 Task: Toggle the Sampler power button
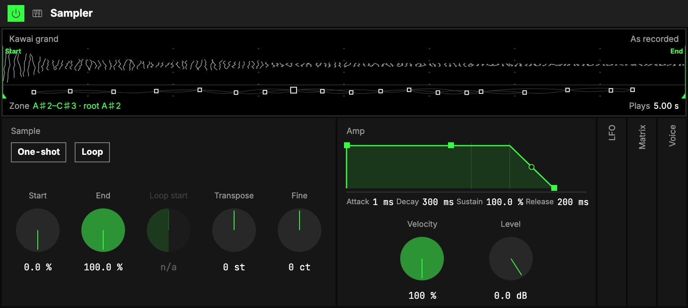pos(16,13)
